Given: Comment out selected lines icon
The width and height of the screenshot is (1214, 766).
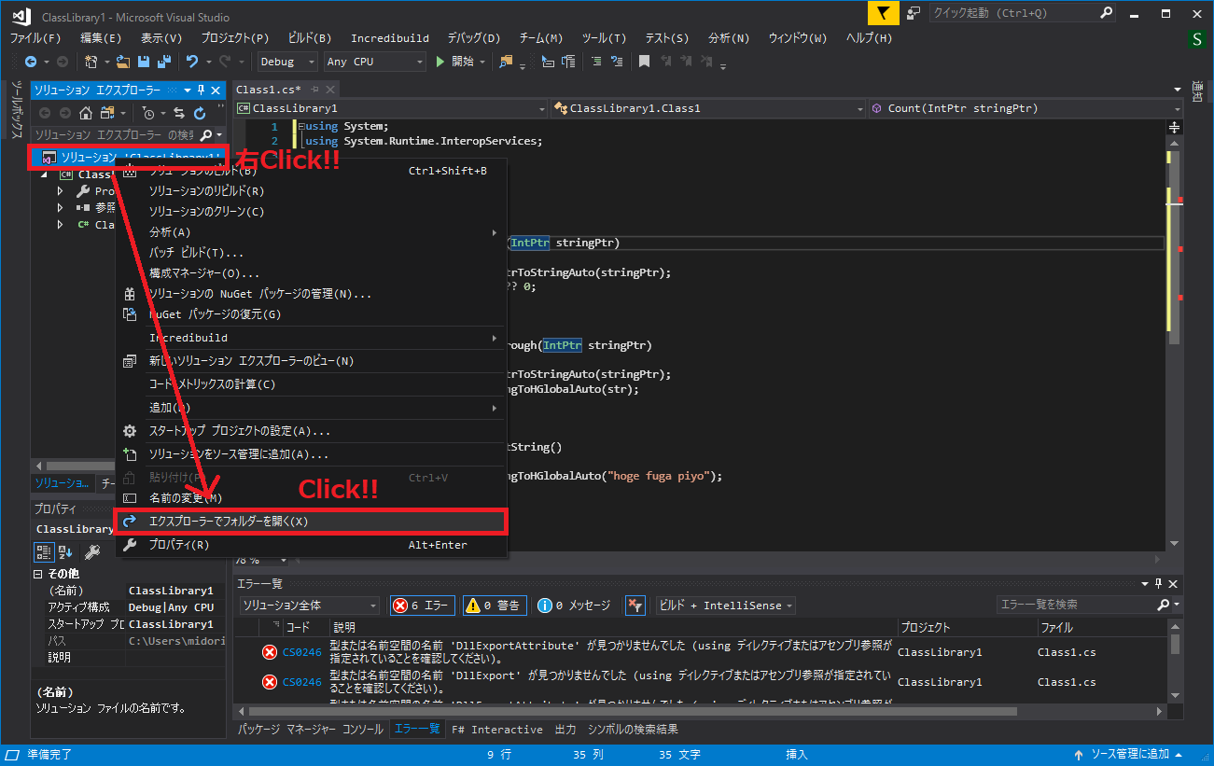Looking at the screenshot, I should point(595,62).
